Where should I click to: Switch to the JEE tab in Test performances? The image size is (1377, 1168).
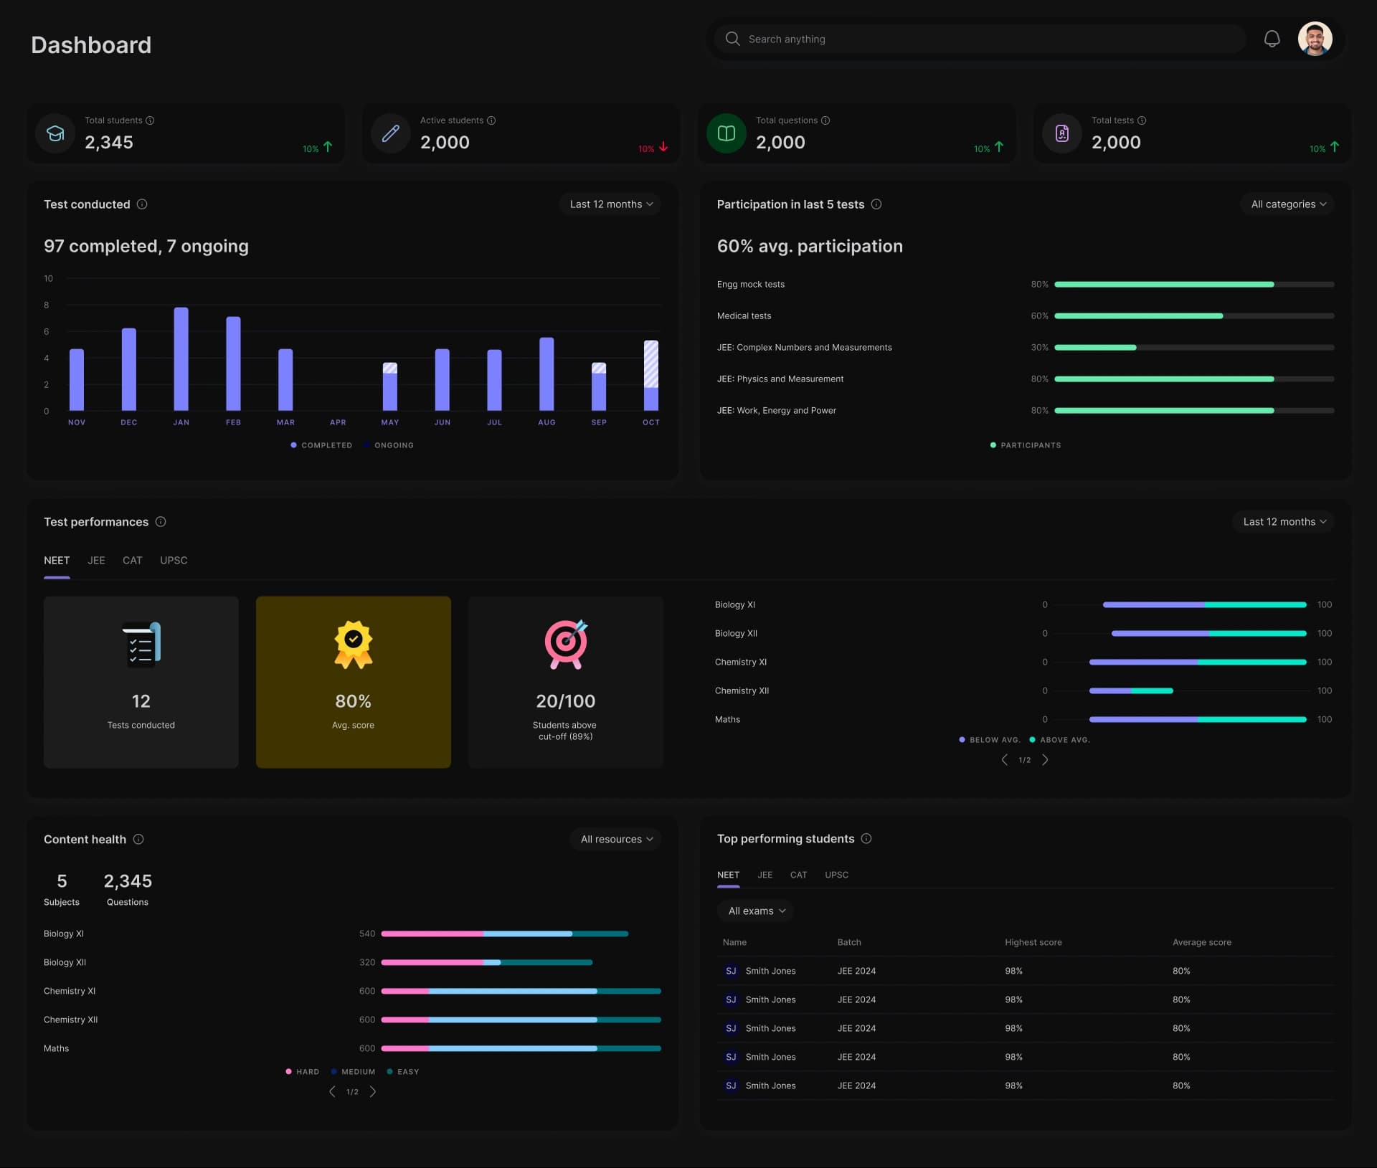pyautogui.click(x=96, y=560)
